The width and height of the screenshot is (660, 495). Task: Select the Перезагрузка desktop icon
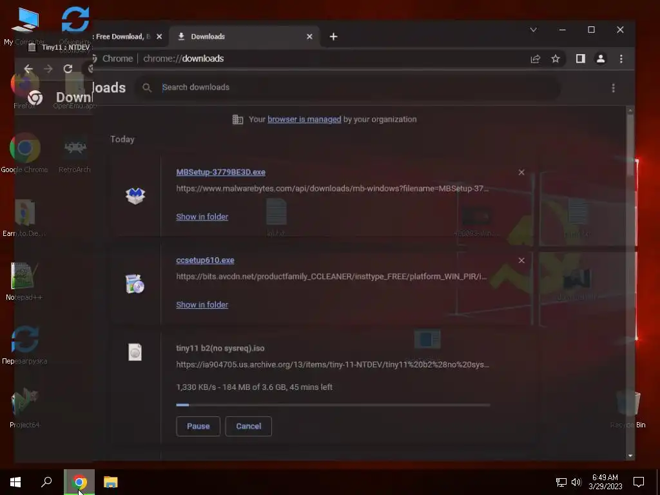click(x=24, y=345)
